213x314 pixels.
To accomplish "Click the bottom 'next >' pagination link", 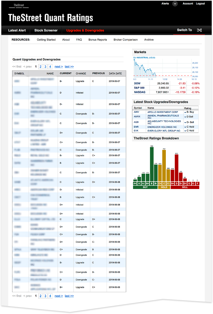I will coord(59,296).
